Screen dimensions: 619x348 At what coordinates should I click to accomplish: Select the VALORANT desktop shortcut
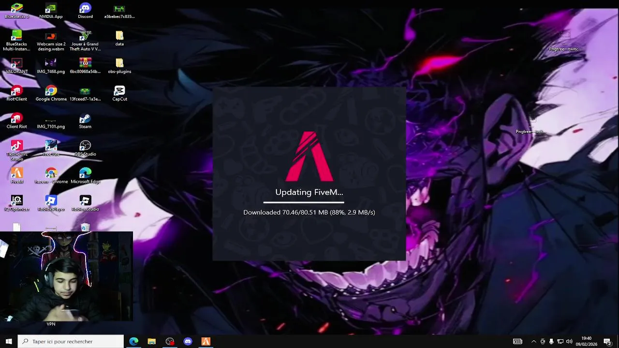click(x=16, y=66)
